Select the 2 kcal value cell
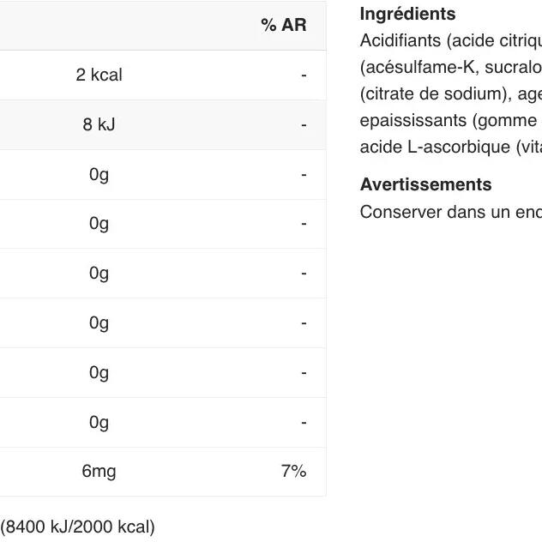Screen dimensions: 542x542 [99, 75]
